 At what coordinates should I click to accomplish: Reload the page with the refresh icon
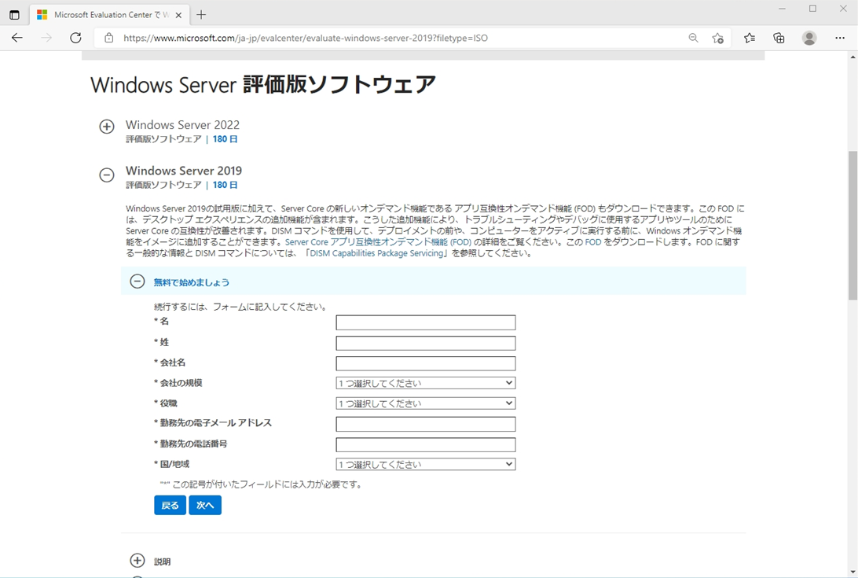(75, 38)
